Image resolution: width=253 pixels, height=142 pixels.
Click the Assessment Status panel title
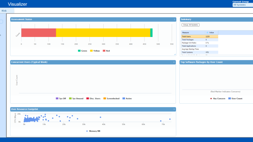(22, 19)
